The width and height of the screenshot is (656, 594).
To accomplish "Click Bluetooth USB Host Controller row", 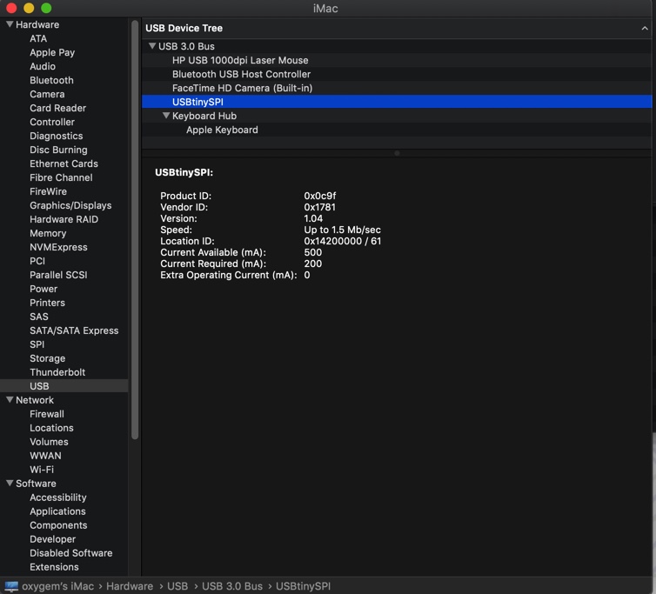I will (241, 74).
